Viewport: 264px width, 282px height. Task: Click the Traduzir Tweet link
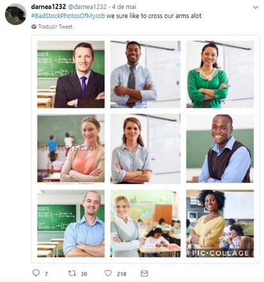pos(55,27)
